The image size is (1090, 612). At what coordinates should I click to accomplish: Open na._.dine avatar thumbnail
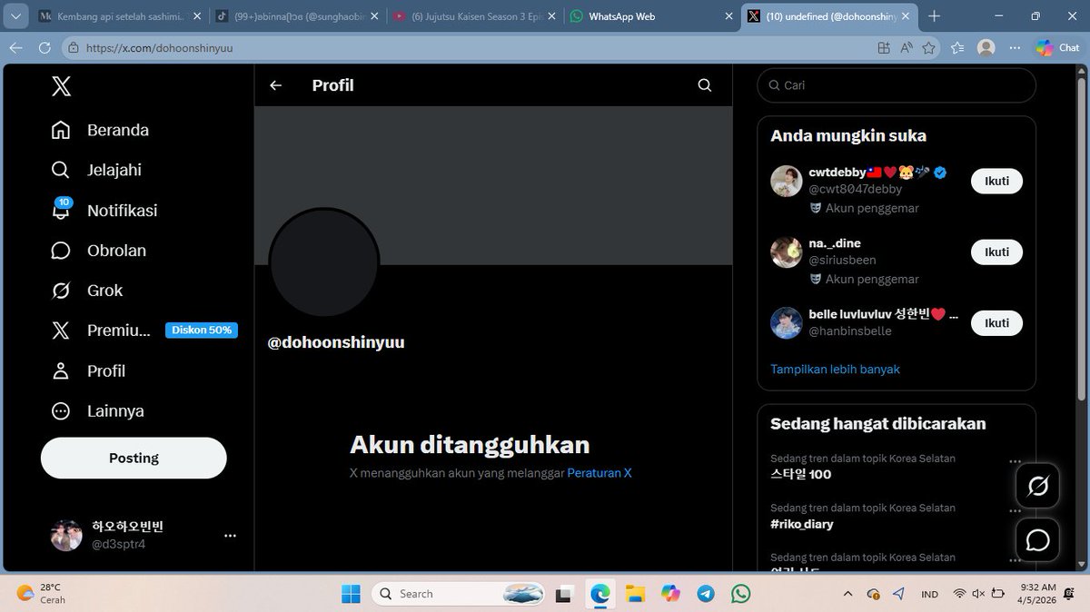point(787,252)
